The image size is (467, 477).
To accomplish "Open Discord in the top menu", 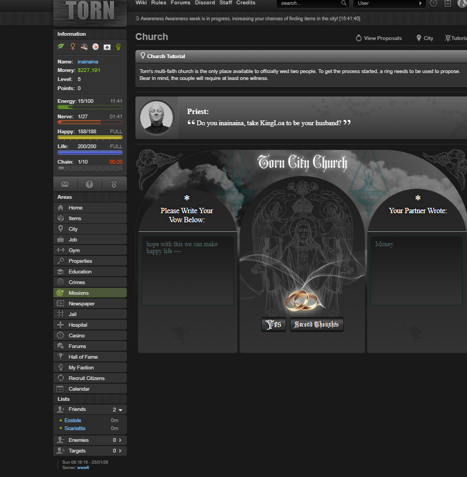I will point(205,3).
